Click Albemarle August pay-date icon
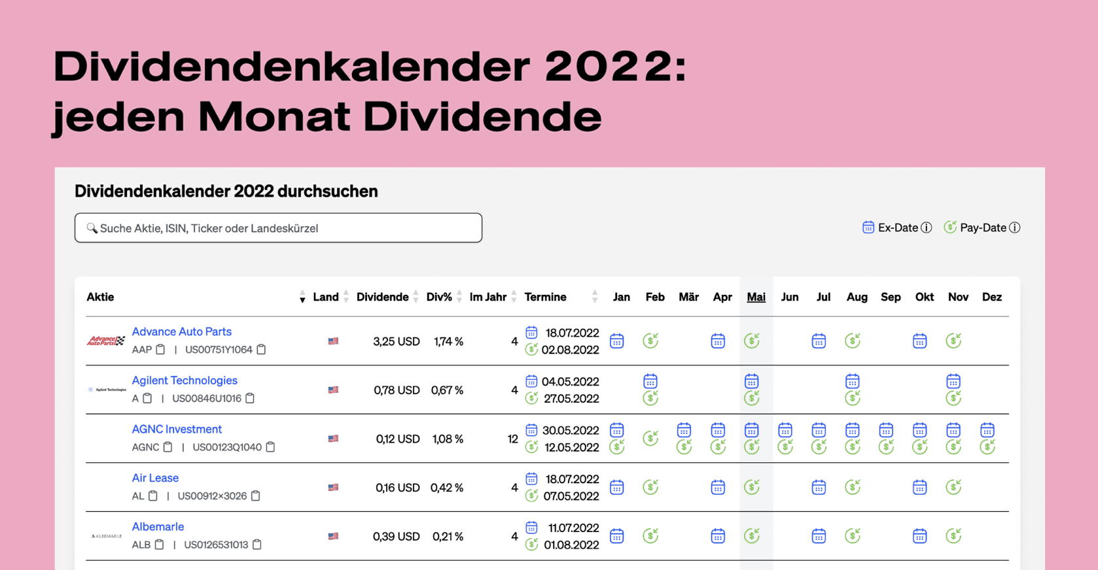Image resolution: width=1098 pixels, height=570 pixels. click(853, 536)
